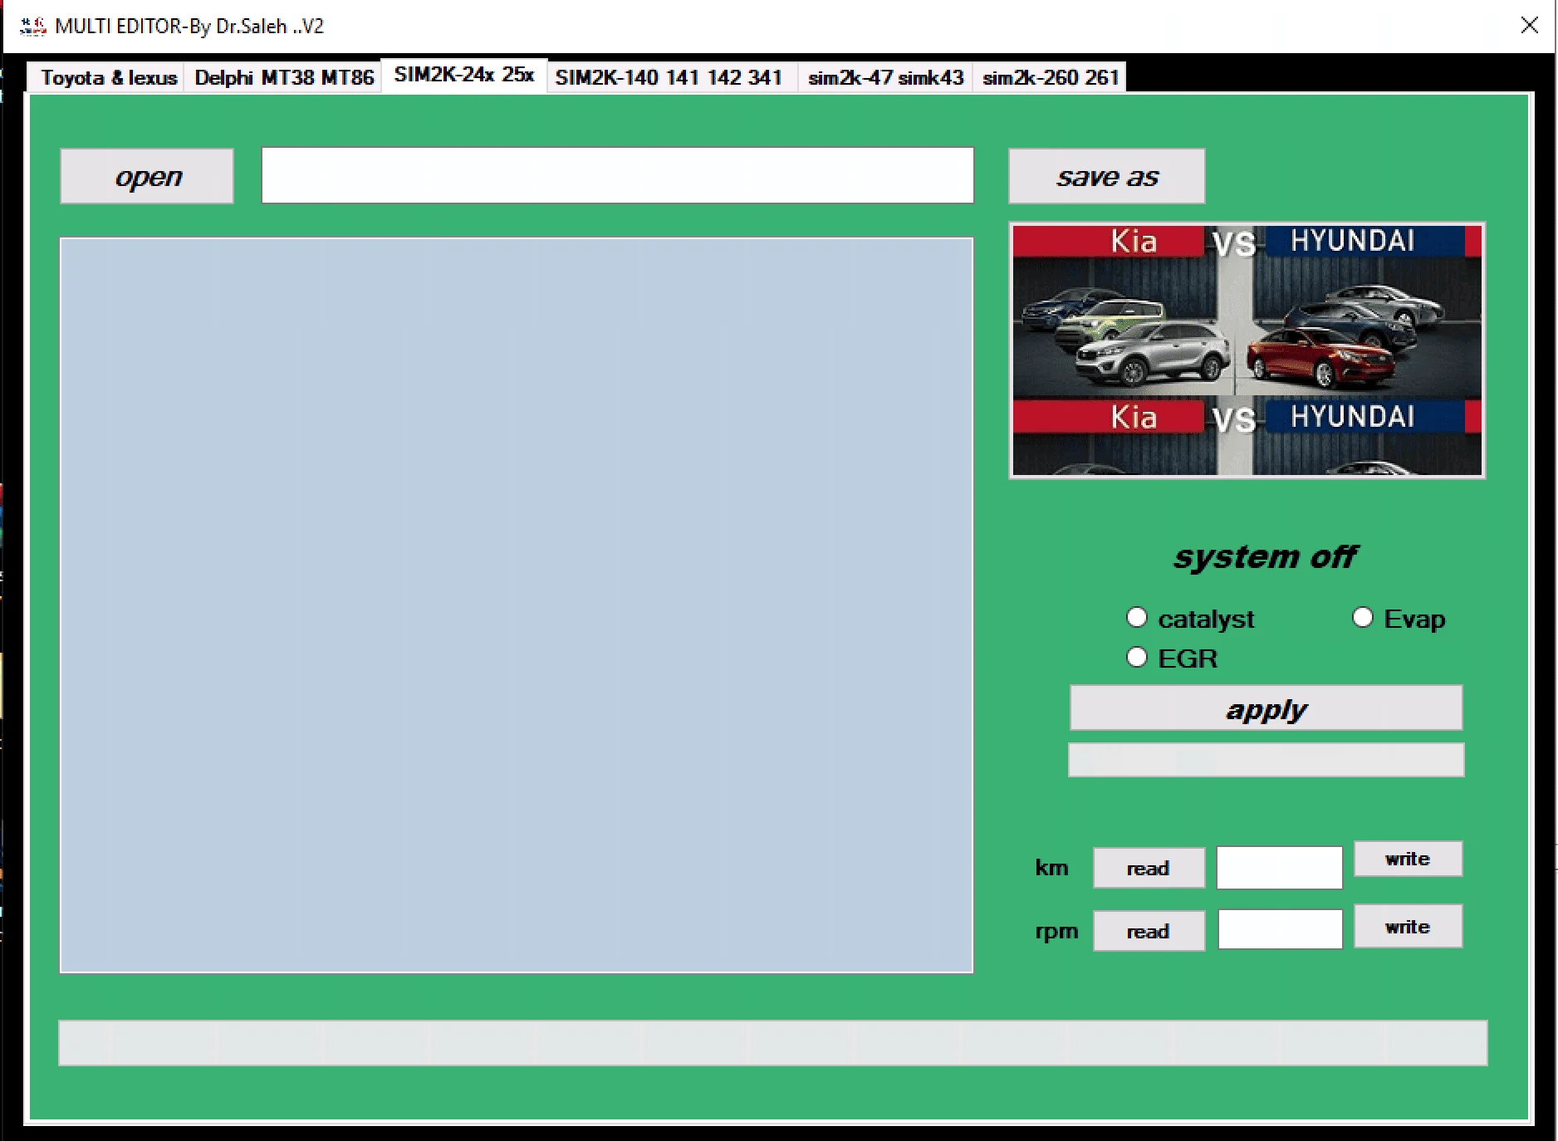
Task: Open the Delphi MT38 MT86 tab
Action: pos(284,78)
